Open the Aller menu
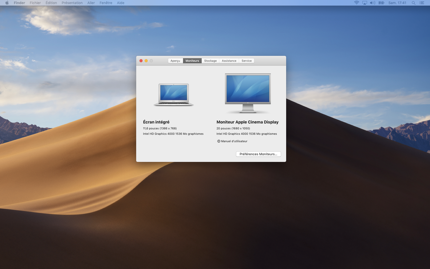Viewport: 430px width, 269px height. tap(91, 3)
